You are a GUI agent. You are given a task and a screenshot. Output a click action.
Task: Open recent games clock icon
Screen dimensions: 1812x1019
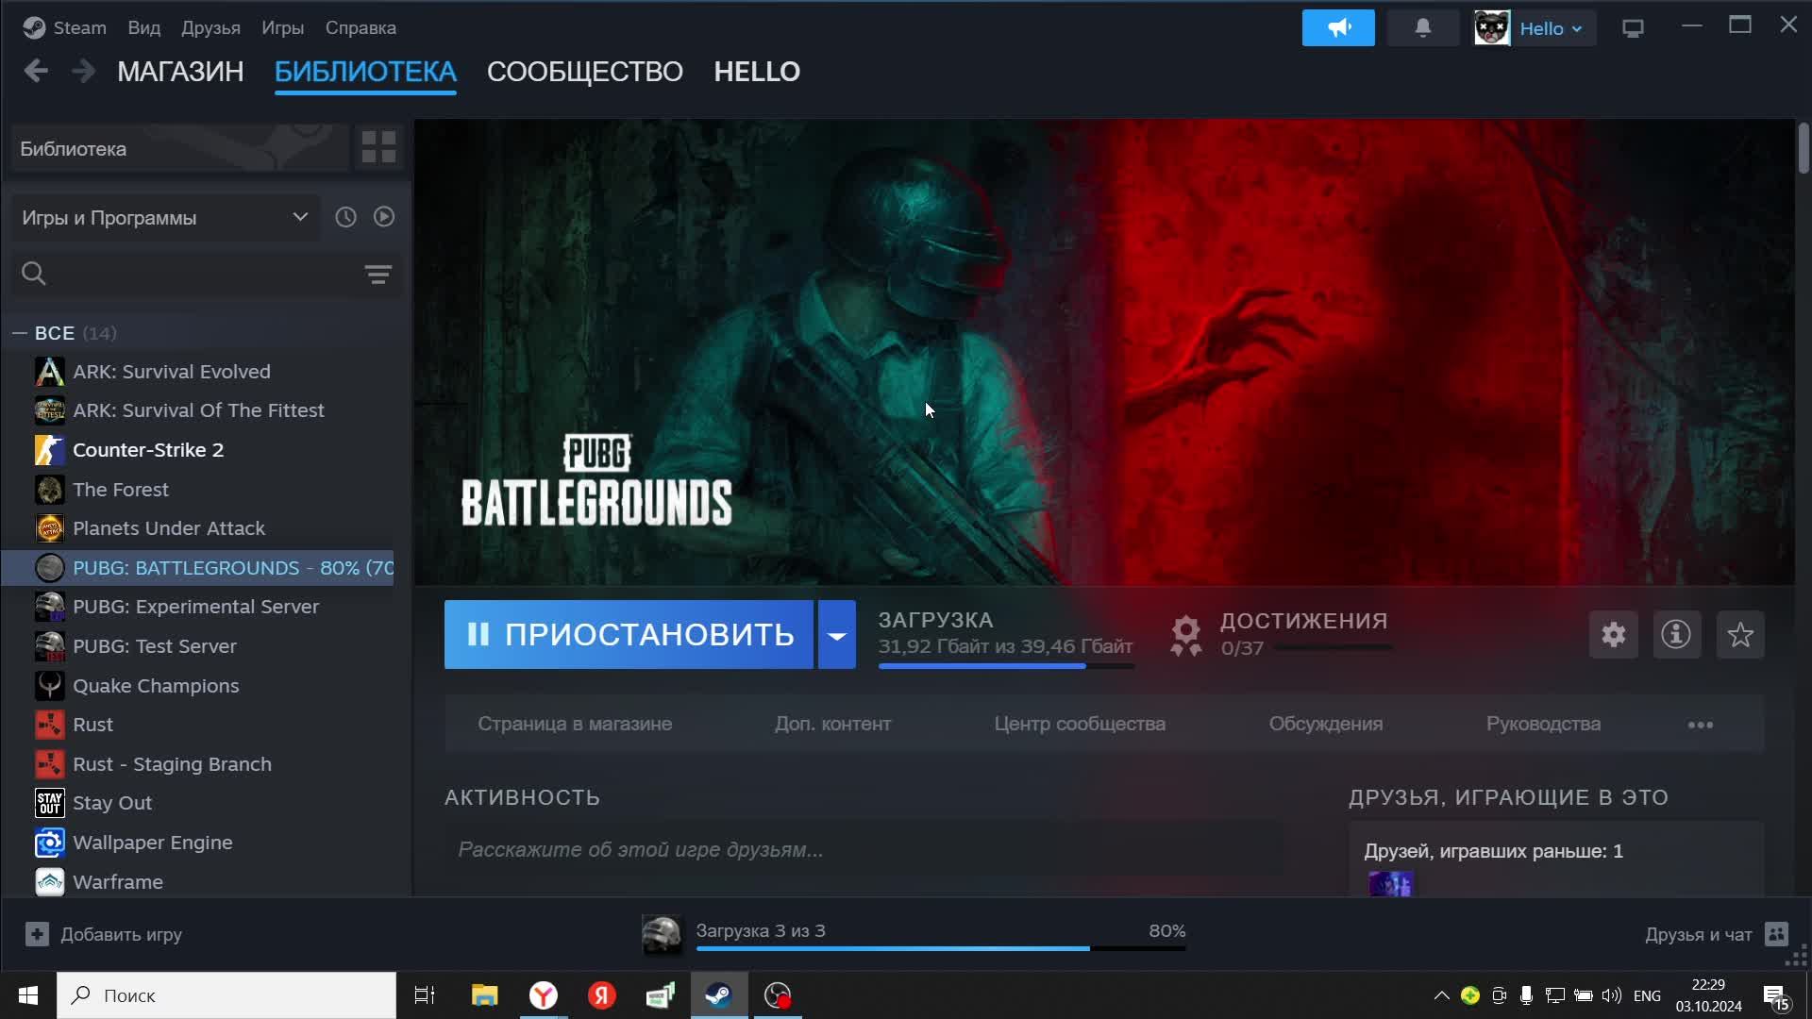[x=344, y=216]
